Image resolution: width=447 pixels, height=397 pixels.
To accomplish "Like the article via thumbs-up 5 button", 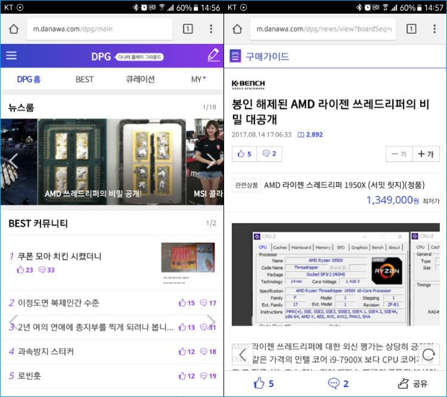I will pyautogui.click(x=244, y=154).
